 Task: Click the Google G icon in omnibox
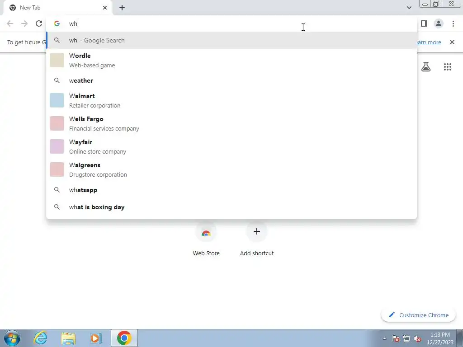57,23
